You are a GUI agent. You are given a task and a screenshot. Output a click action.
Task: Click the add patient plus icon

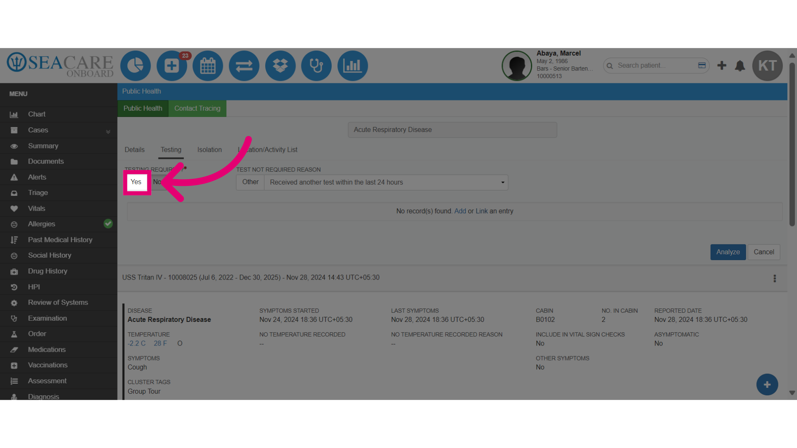(x=722, y=66)
